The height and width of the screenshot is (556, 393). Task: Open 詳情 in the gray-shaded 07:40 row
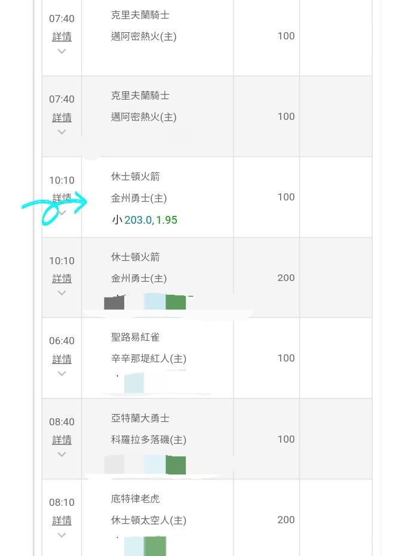62,118
